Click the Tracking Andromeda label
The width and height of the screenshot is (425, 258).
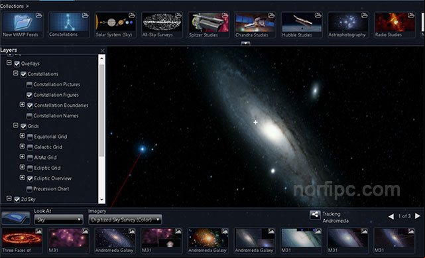tap(335, 218)
